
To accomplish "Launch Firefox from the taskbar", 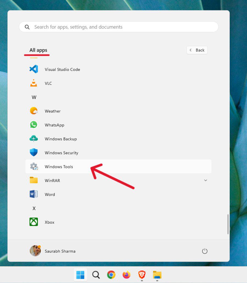I will pyautogui.click(x=126, y=274).
